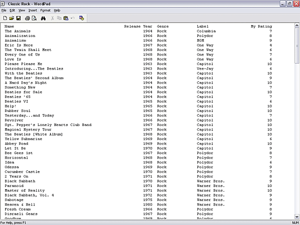Click the 'Help!' album name
The image size is (300, 225).
pyautogui.click(x=10, y=106)
